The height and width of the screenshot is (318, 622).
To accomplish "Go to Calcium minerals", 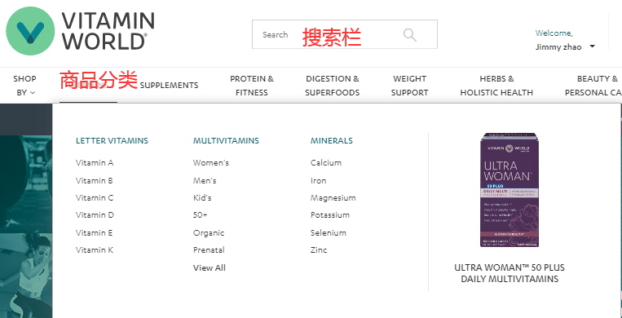I will coord(326,163).
